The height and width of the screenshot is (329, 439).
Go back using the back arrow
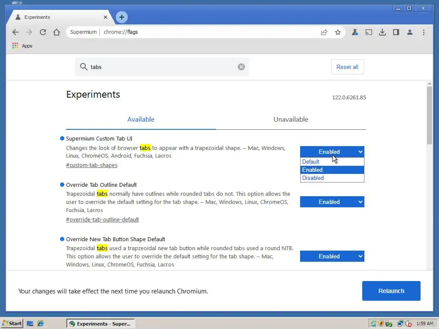pos(15,32)
